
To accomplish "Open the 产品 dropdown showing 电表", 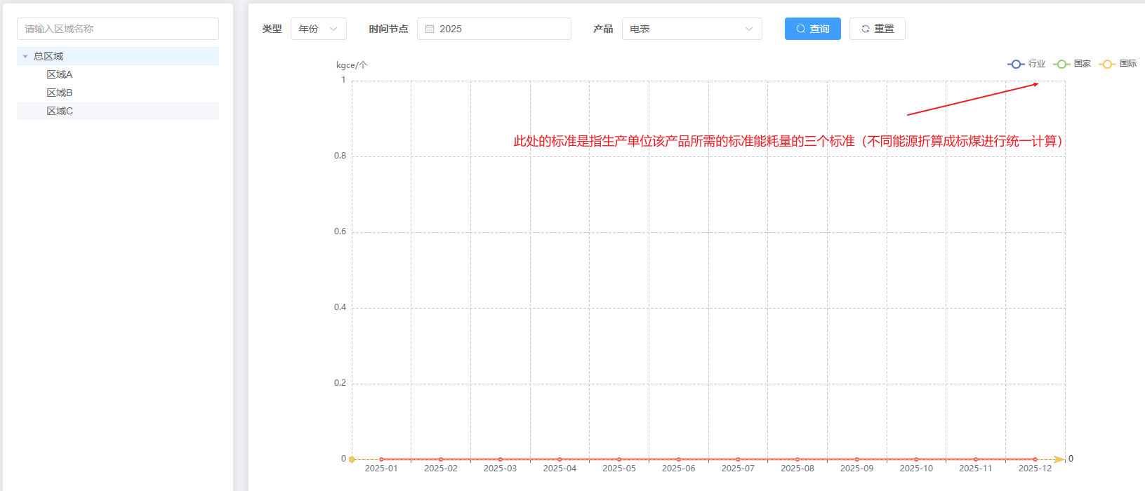I will [x=692, y=29].
